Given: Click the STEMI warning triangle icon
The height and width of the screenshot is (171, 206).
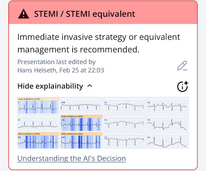Looking at the screenshot, I should (24, 14).
